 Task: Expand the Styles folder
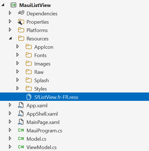click(18, 88)
